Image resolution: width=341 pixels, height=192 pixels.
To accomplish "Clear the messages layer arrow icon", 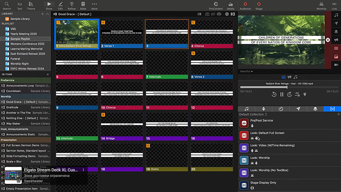I will pyautogui.click(x=336, y=23).
